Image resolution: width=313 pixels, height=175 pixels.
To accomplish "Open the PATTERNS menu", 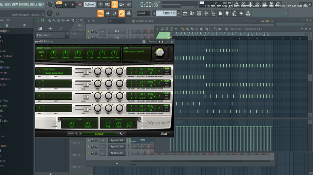I will point(5,4).
